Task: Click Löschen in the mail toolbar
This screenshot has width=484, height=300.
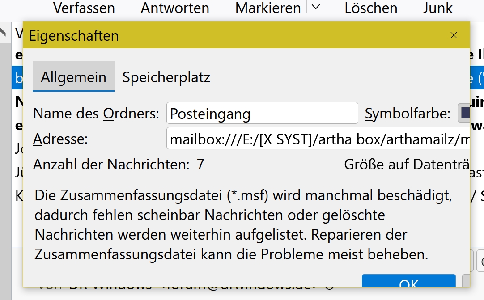Action: click(x=371, y=8)
